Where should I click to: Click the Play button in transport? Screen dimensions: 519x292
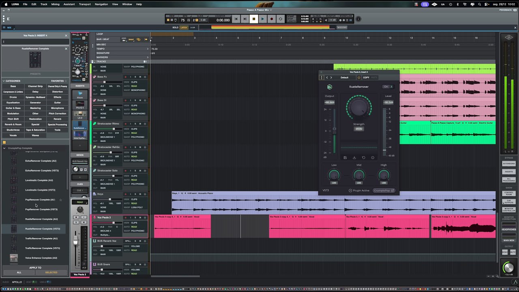pos(262,19)
